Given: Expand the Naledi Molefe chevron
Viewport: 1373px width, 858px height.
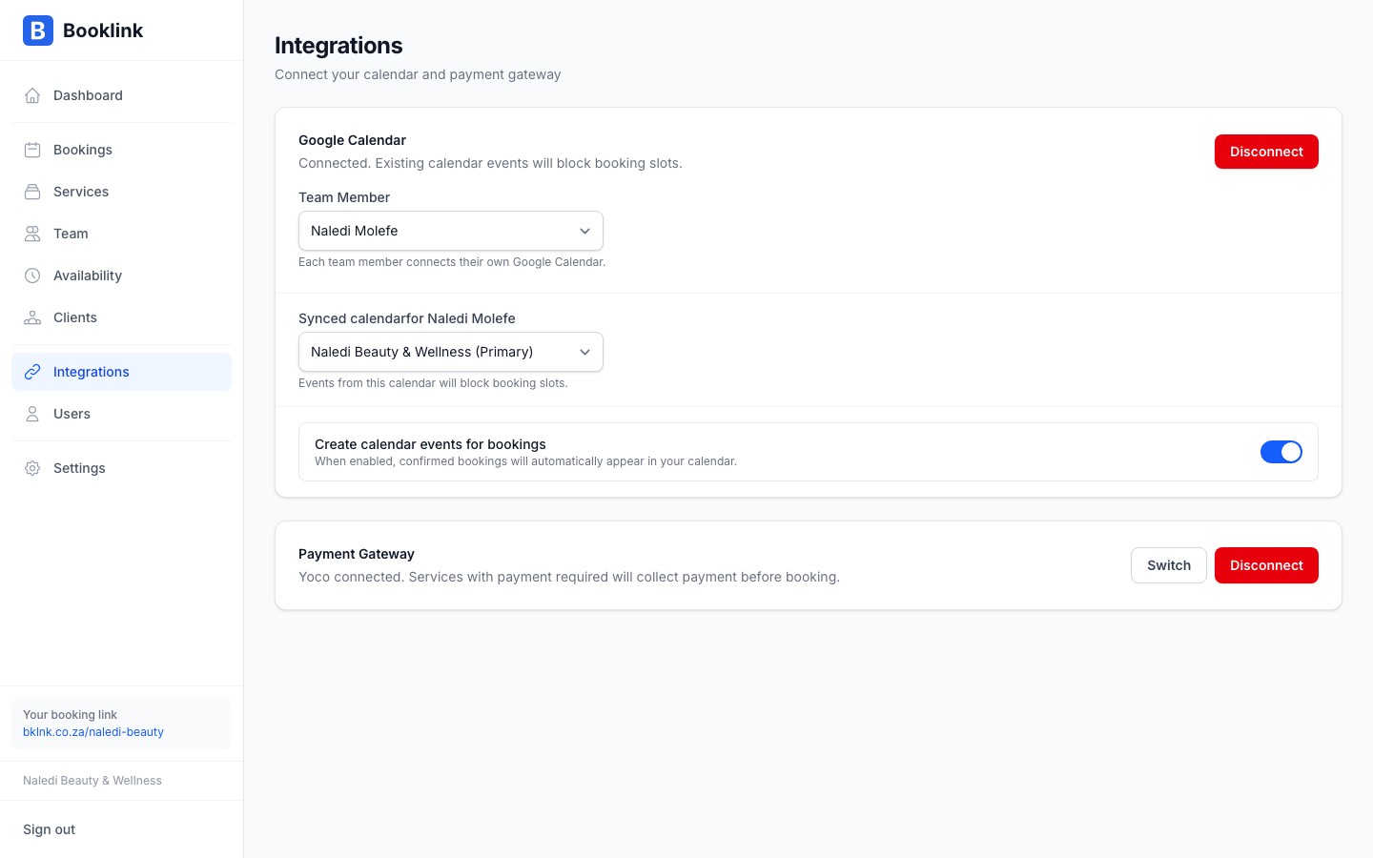Looking at the screenshot, I should [x=584, y=231].
